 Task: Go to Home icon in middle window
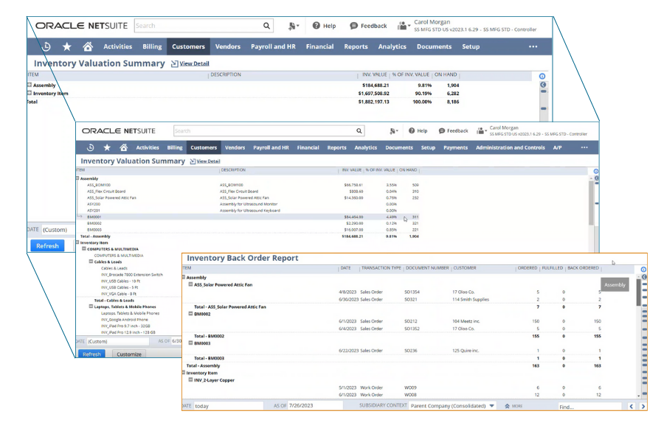point(124,147)
